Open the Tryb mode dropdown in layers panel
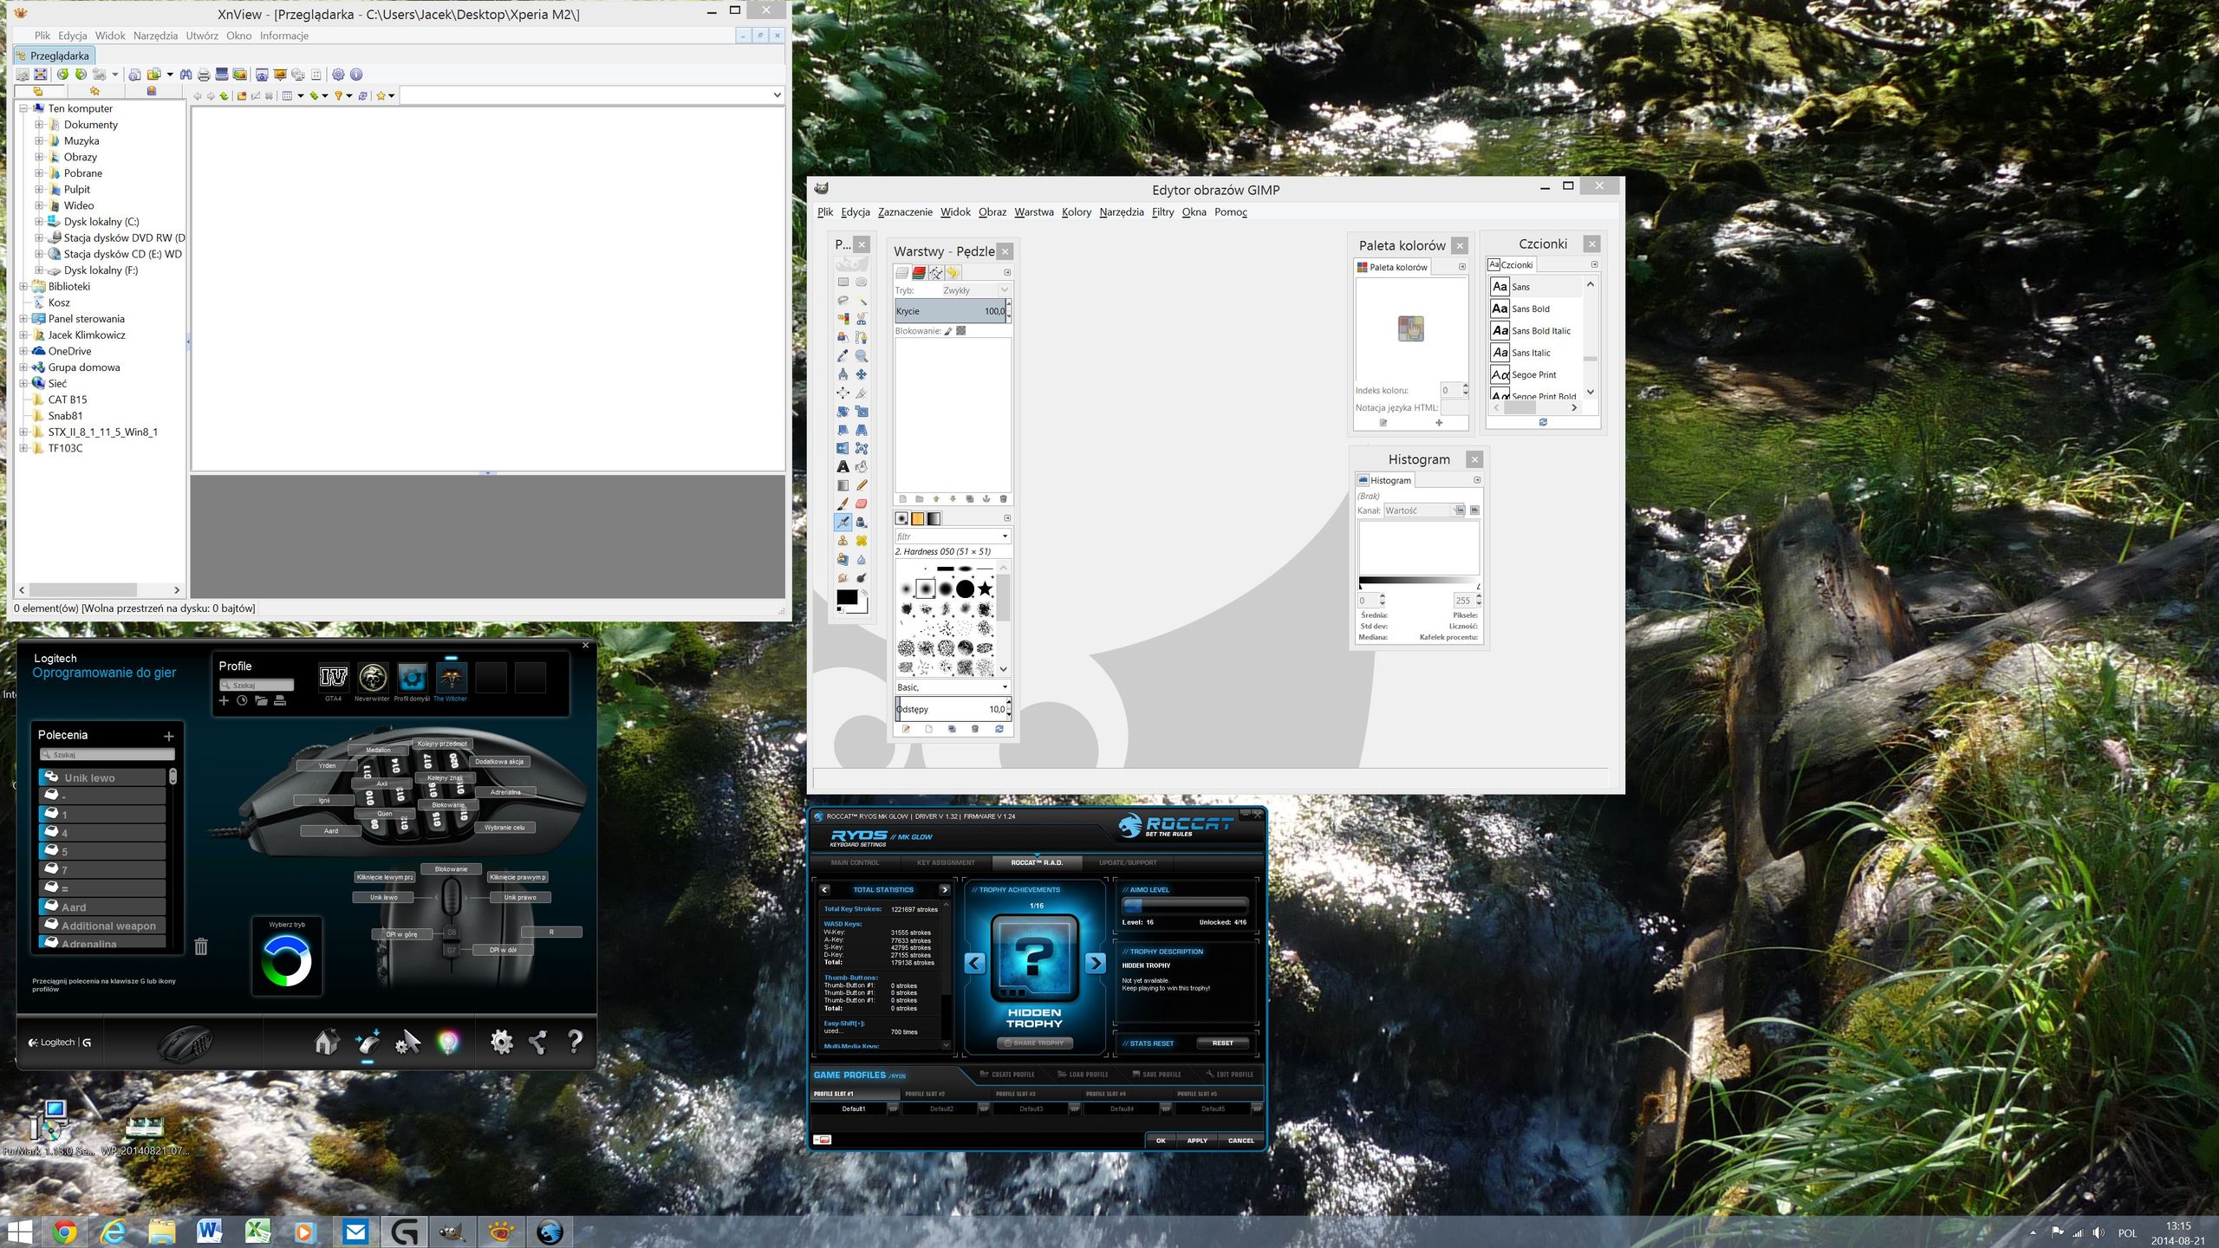 [975, 290]
